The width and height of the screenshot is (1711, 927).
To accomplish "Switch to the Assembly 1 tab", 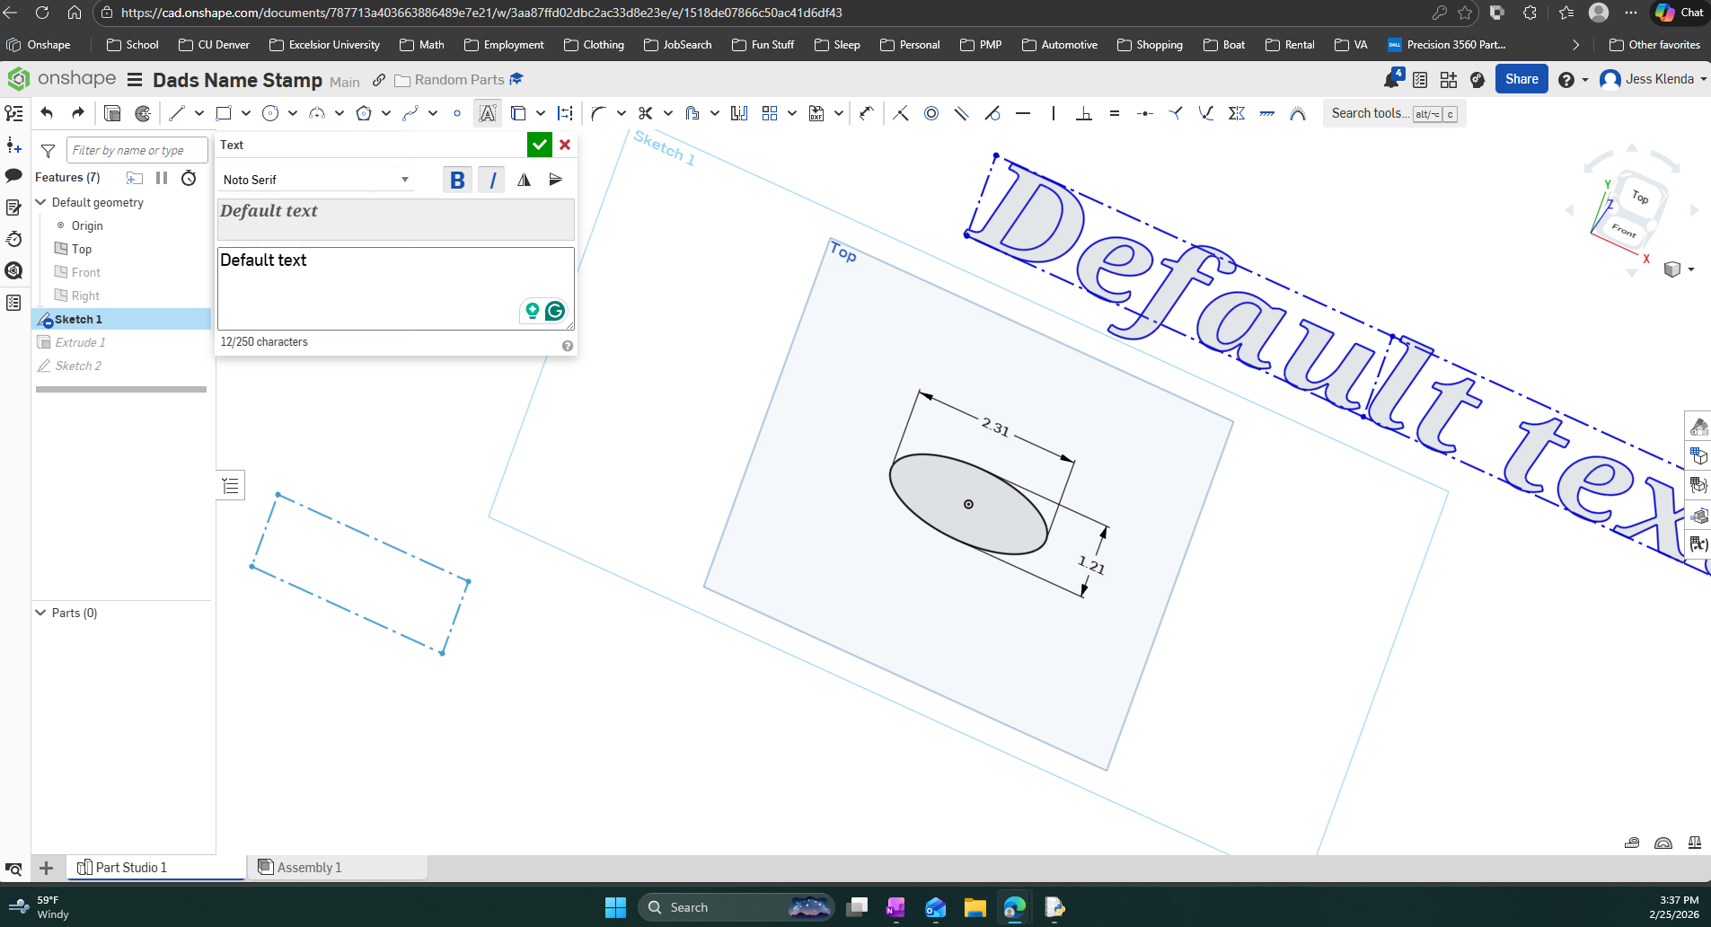I will click(309, 867).
